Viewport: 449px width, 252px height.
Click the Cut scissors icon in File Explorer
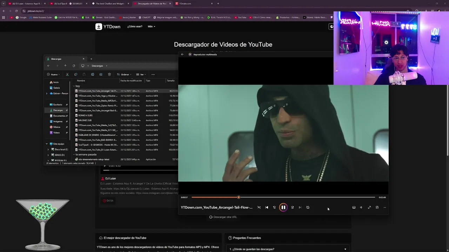pyautogui.click(x=67, y=74)
